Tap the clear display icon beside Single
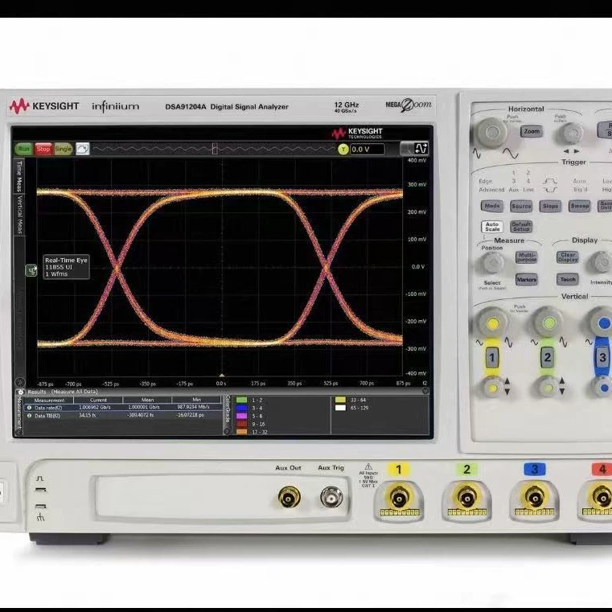Screen dimensions: 612x612 (82, 149)
